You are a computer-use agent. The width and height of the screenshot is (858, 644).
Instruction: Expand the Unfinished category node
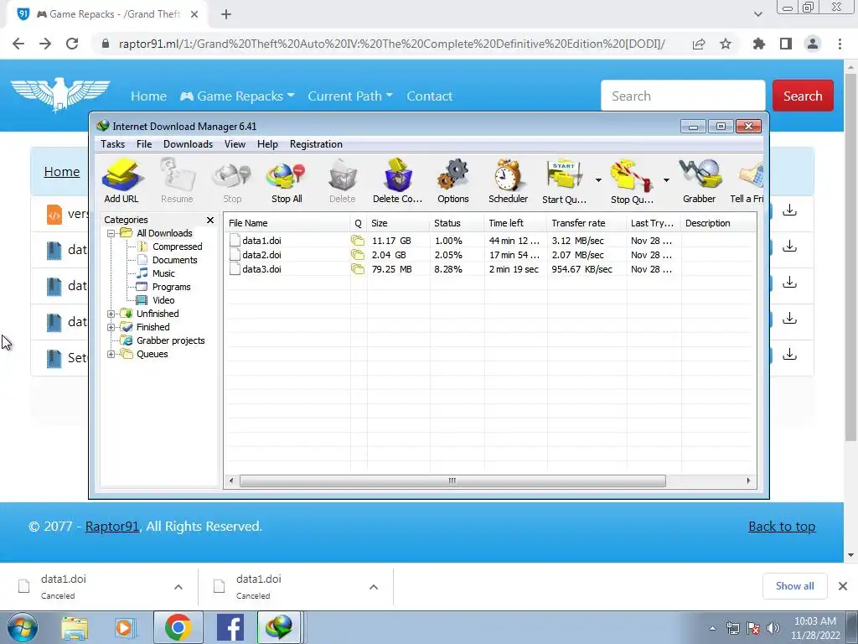(x=111, y=314)
